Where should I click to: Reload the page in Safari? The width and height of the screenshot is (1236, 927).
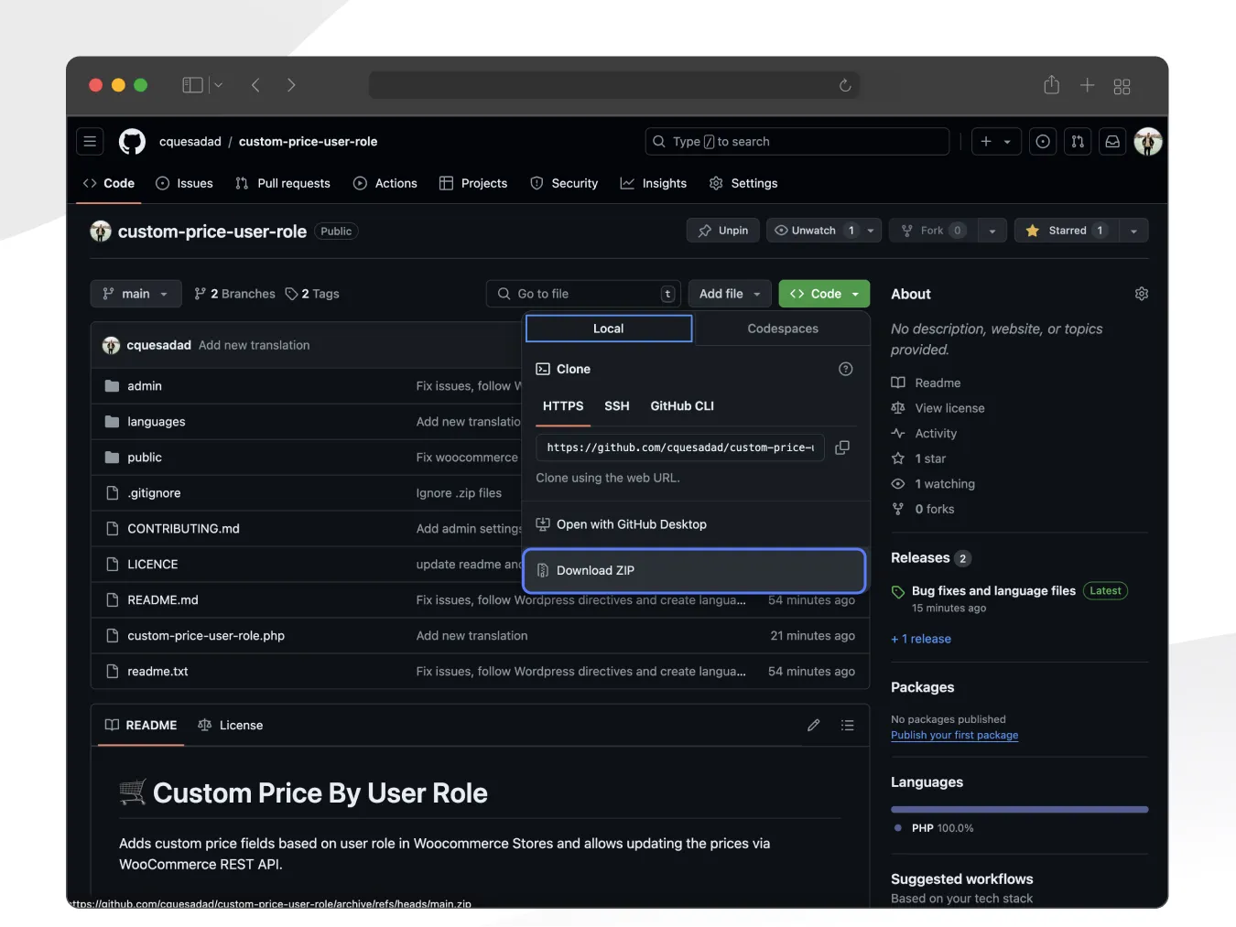pyautogui.click(x=845, y=85)
